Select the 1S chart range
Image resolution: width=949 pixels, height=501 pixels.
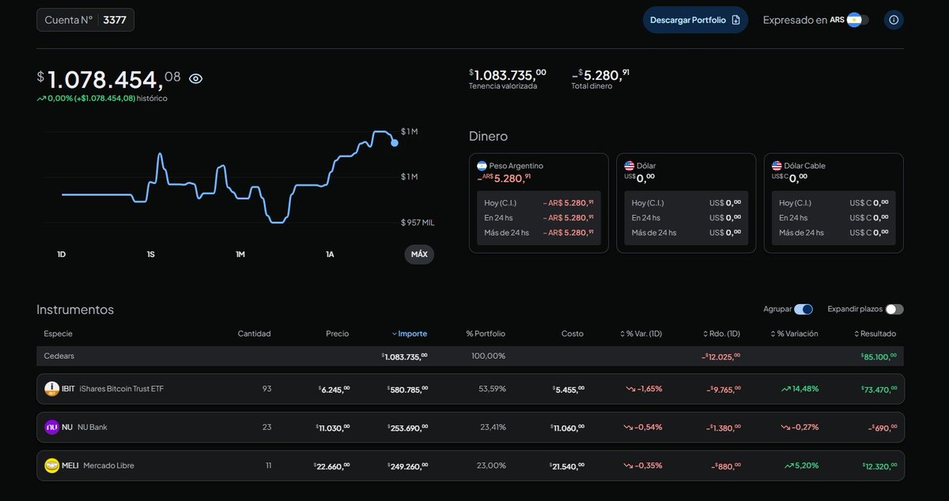pos(151,254)
